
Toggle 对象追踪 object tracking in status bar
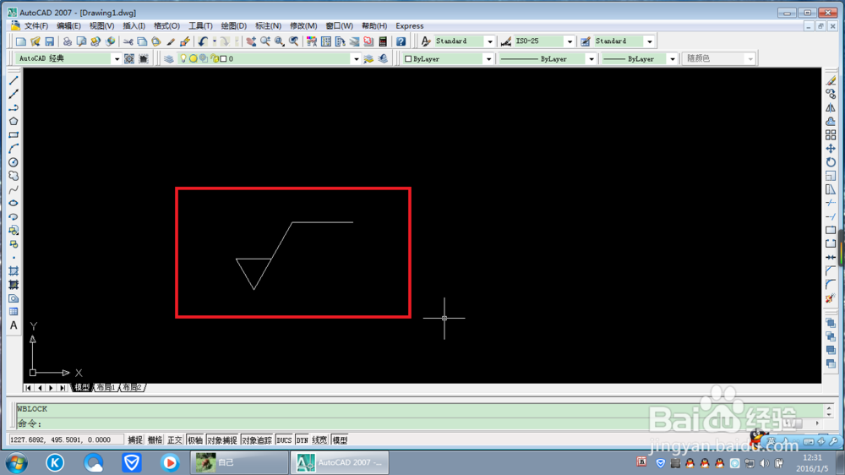click(x=257, y=440)
